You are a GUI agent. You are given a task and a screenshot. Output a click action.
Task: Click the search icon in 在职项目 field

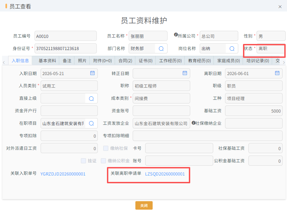91,123
